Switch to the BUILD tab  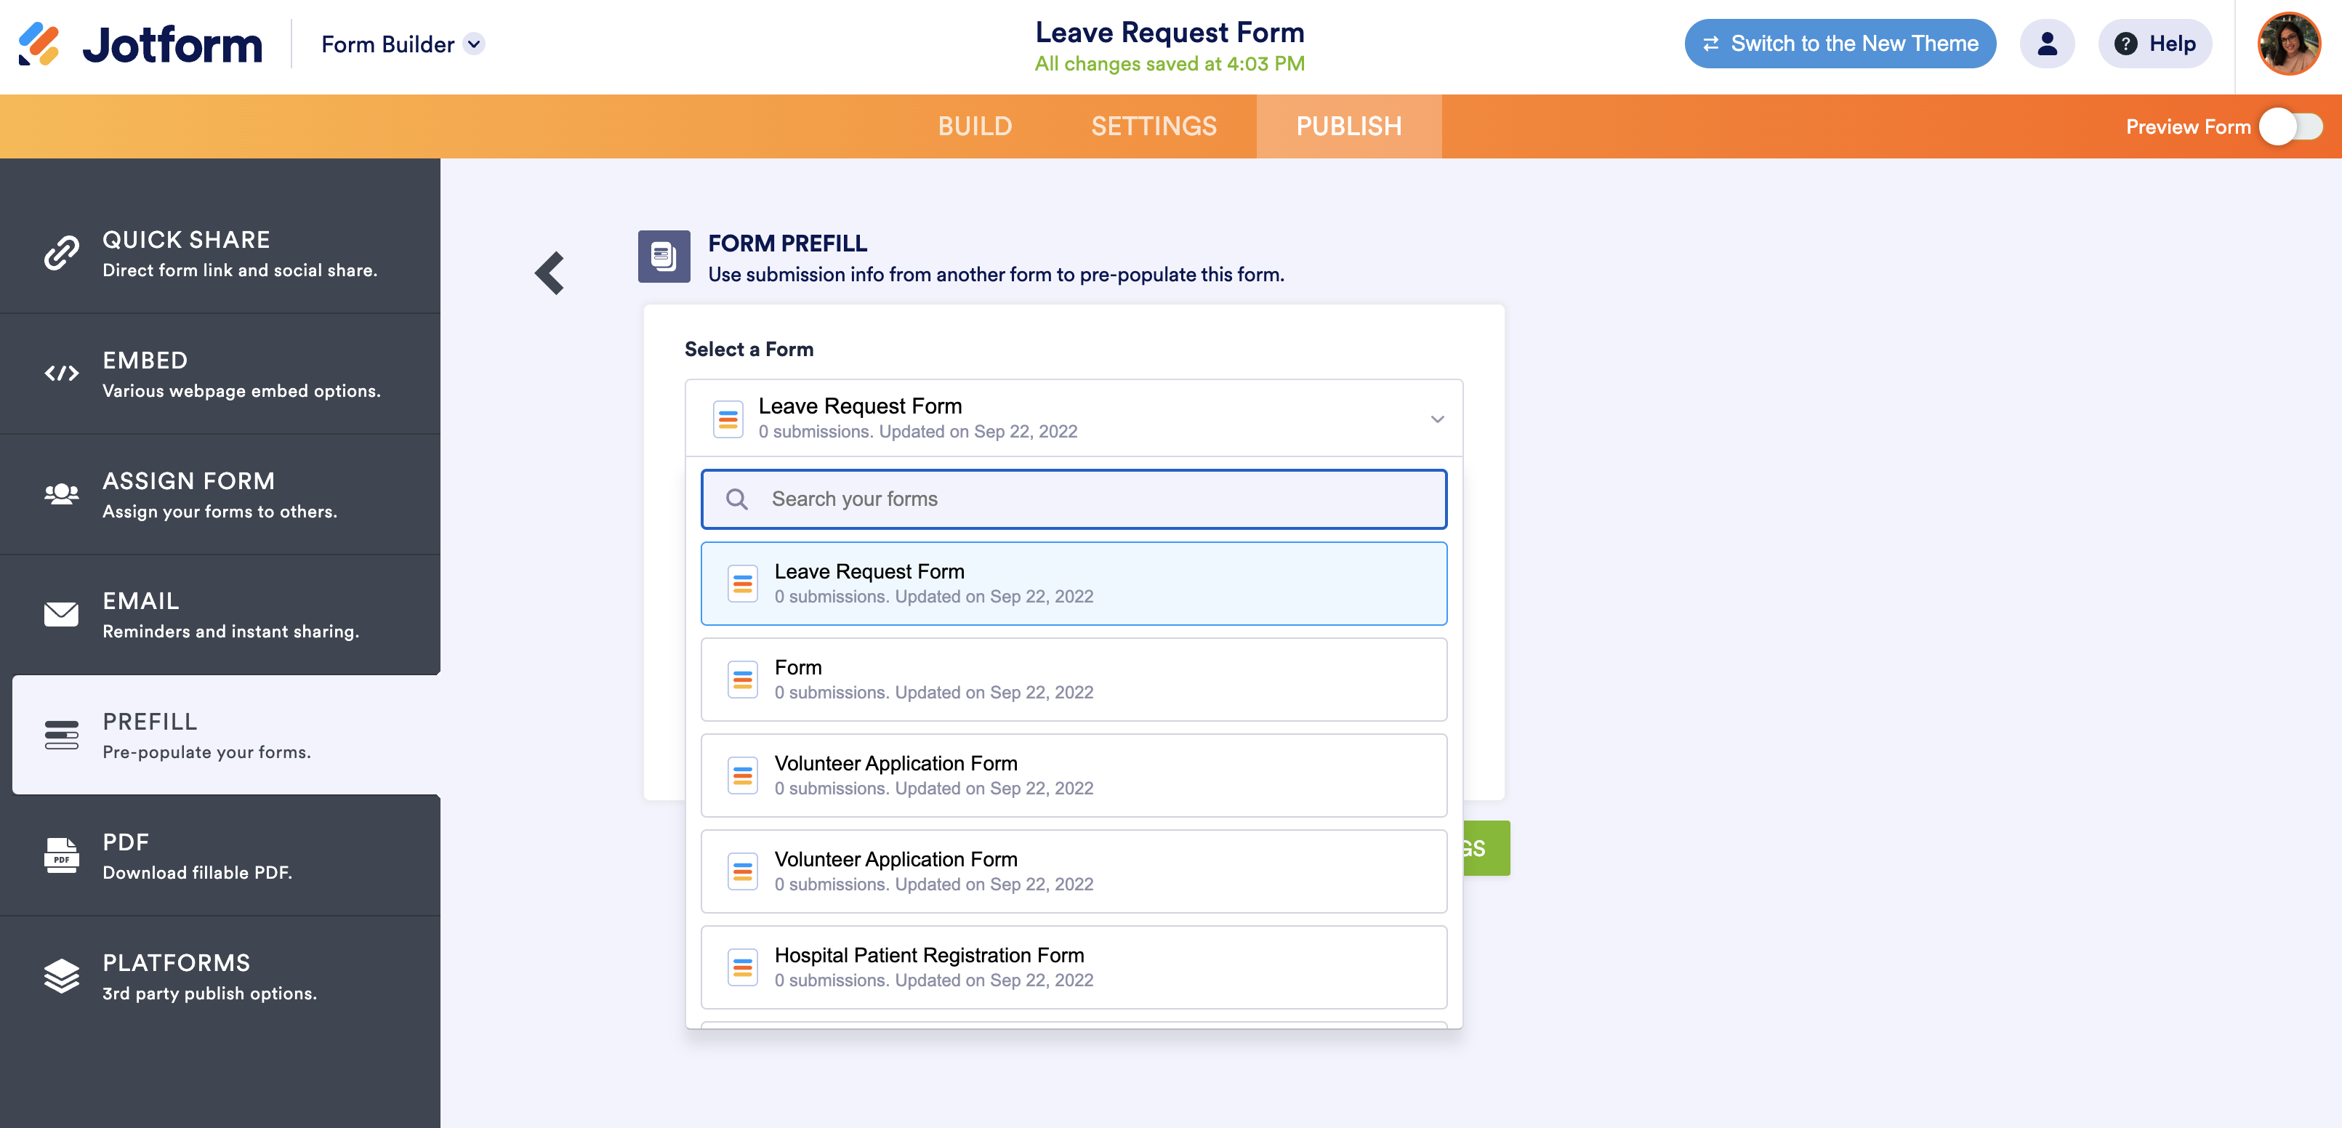(975, 126)
